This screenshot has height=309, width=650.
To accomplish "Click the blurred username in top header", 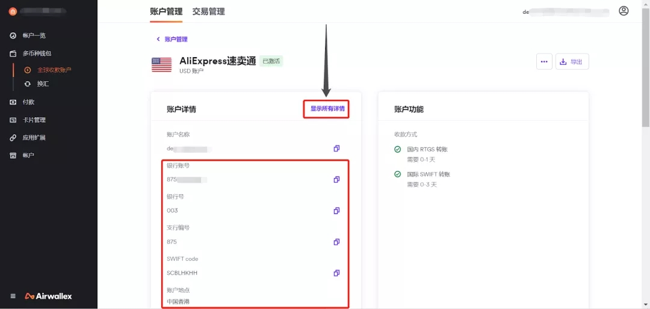I will tap(566, 12).
